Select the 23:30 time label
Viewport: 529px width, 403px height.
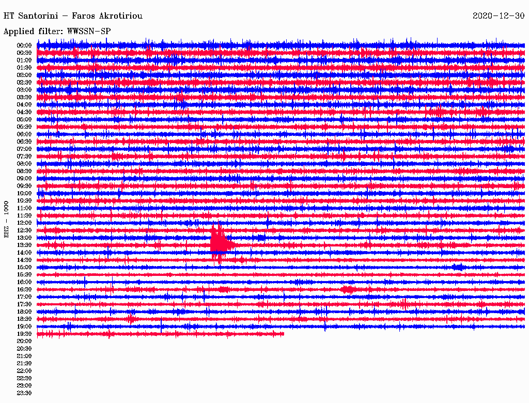click(x=24, y=393)
